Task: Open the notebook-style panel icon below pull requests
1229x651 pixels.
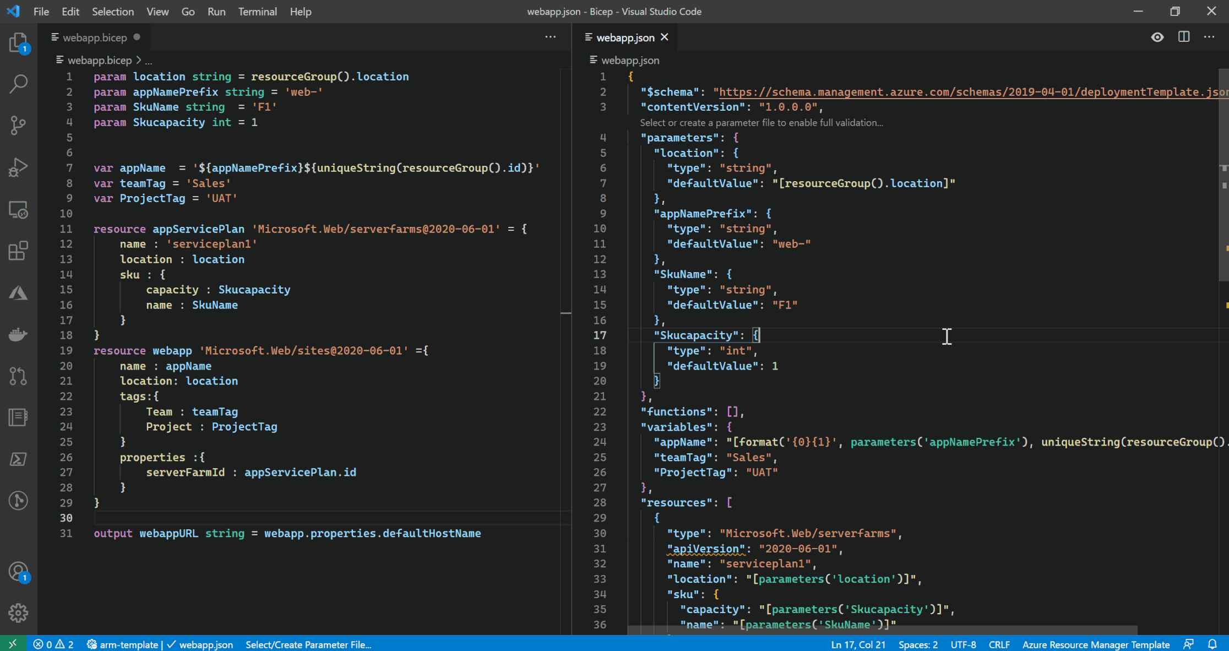Action: (x=18, y=417)
